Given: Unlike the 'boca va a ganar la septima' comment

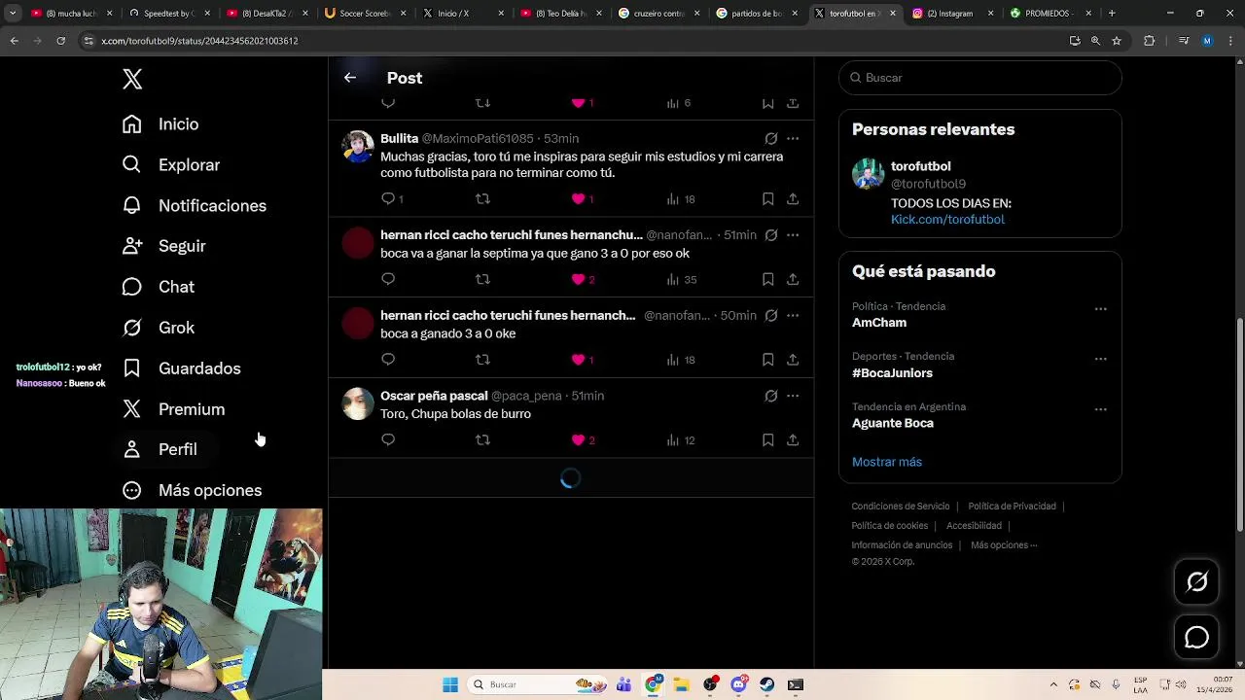Looking at the screenshot, I should point(578,279).
